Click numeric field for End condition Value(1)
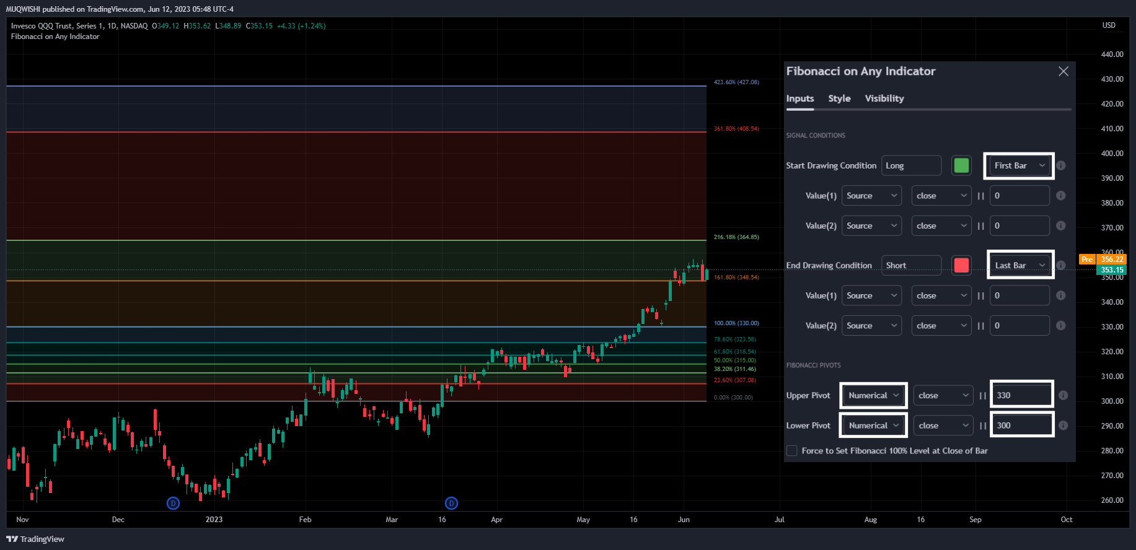The height and width of the screenshot is (550, 1136). click(x=1019, y=295)
